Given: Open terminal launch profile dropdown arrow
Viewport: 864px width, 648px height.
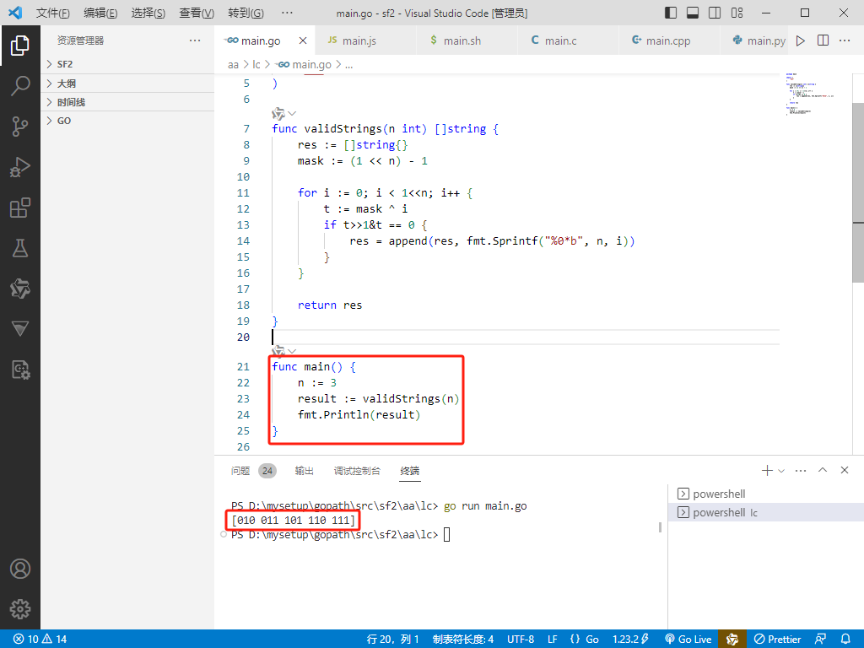Looking at the screenshot, I should pyautogui.click(x=780, y=471).
